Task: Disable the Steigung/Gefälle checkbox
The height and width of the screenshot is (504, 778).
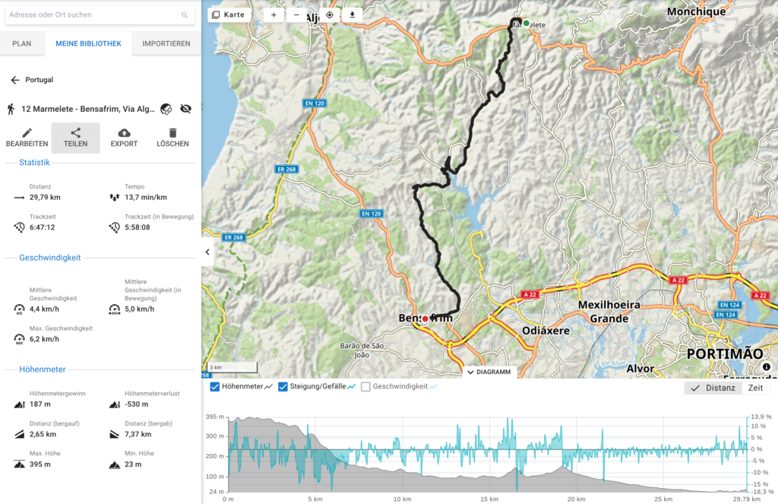Action: coord(283,387)
